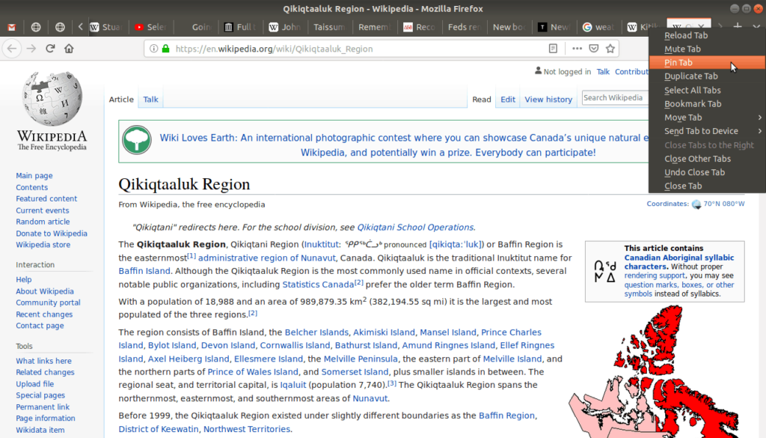Viewport: 766px width, 438px height.
Task: Bookmark this page with the star
Action: point(610,49)
